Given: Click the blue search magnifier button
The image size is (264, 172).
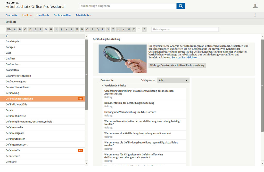Looking at the screenshot, I should click(180, 6).
